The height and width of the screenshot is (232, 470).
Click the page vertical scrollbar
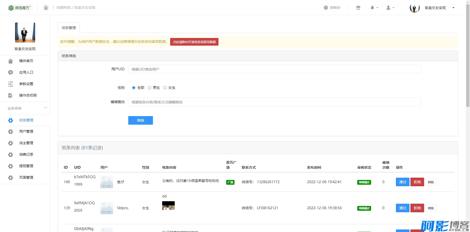click(x=468, y=55)
